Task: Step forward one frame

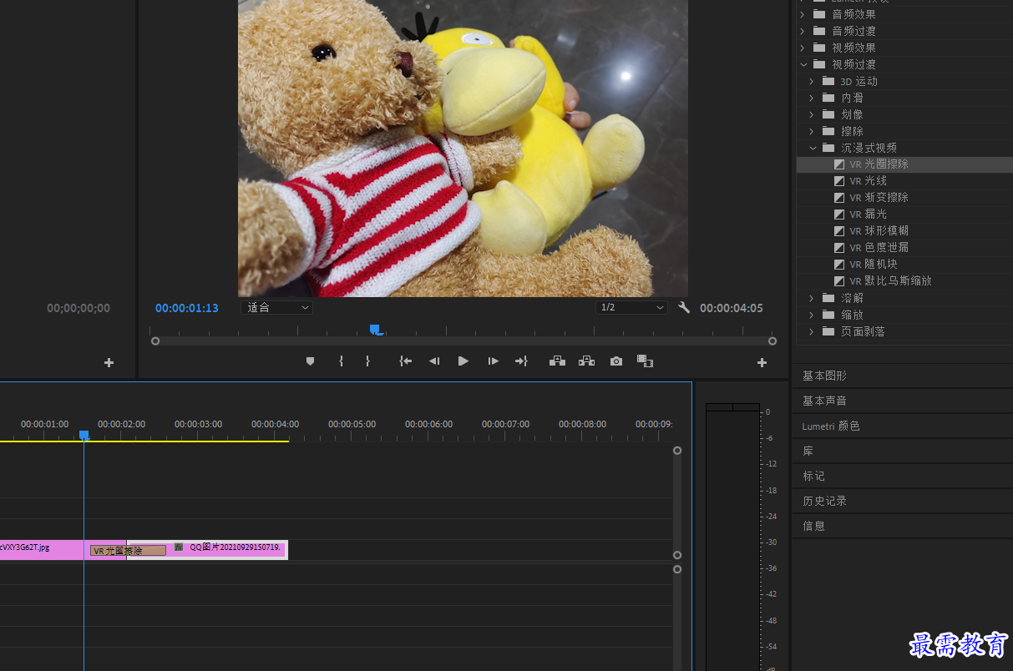Action: [494, 361]
